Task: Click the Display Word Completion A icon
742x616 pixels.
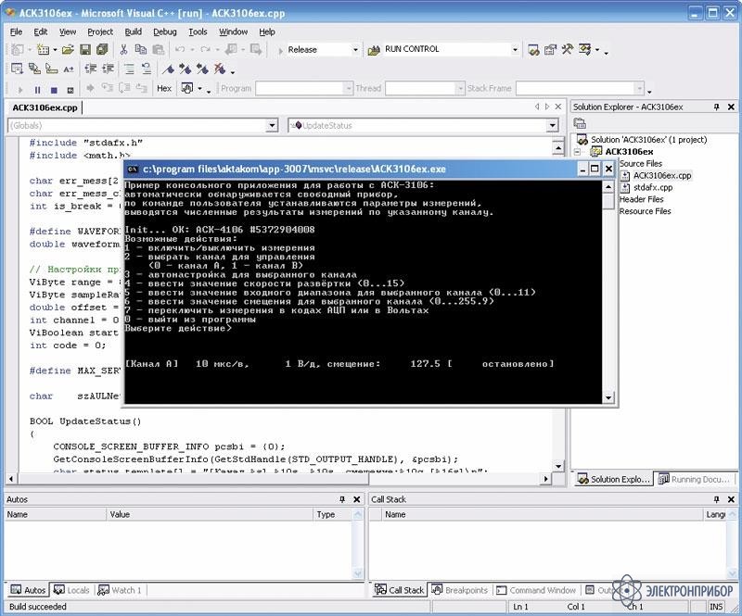Action: pyautogui.click(x=69, y=69)
